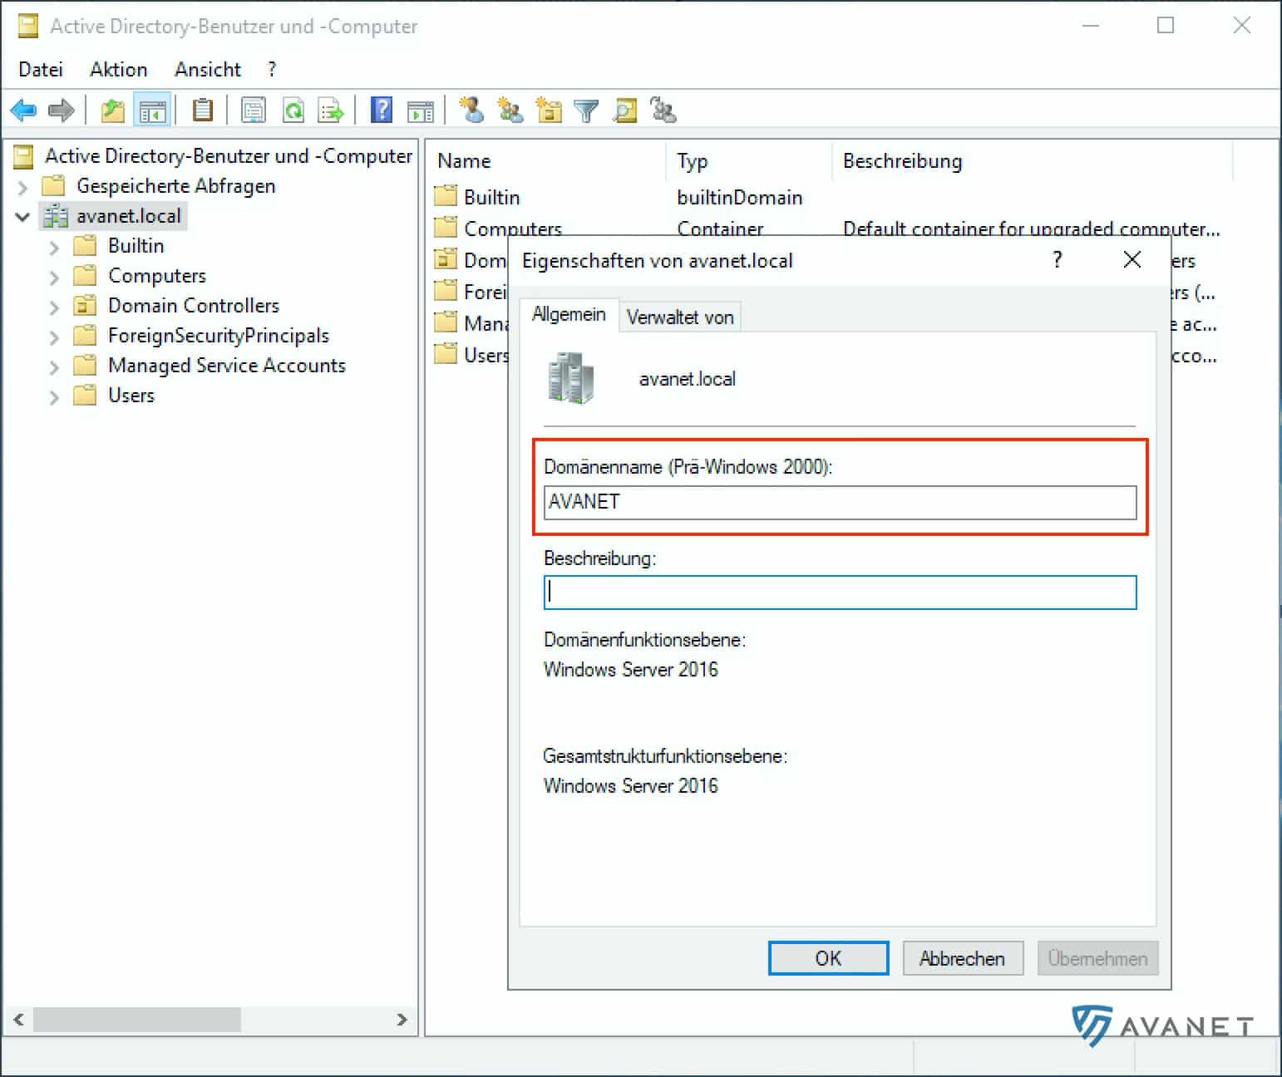Viewport: 1282px width, 1077px height.
Task: Open the blue Help question mark icon
Action: coord(381,110)
